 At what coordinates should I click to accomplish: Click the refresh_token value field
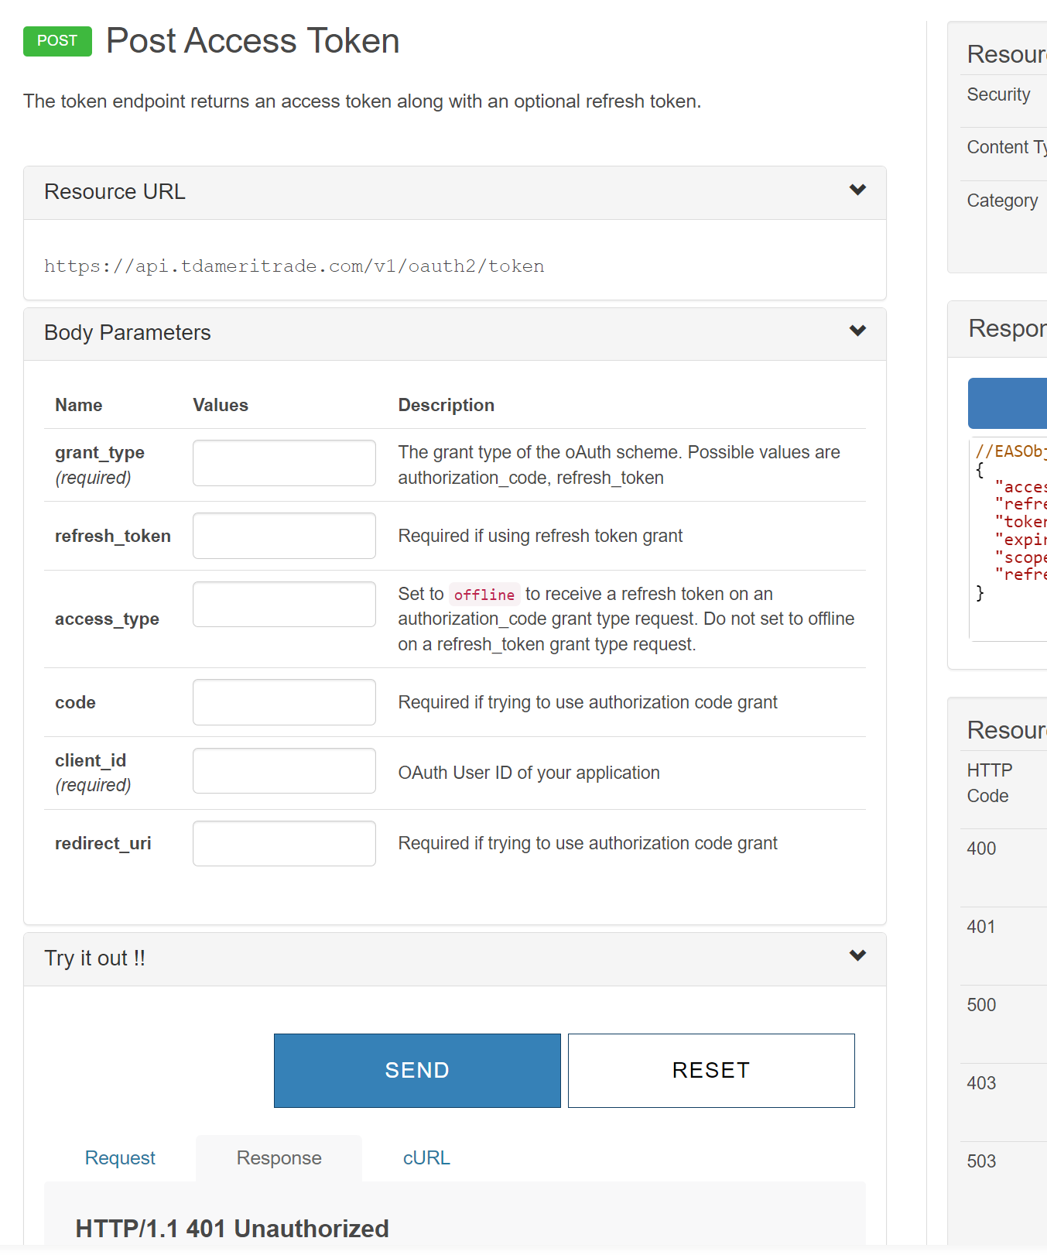(284, 536)
